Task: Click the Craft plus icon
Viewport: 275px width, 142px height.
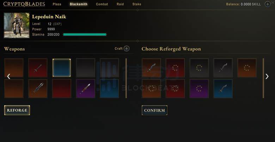Action: tap(127, 49)
